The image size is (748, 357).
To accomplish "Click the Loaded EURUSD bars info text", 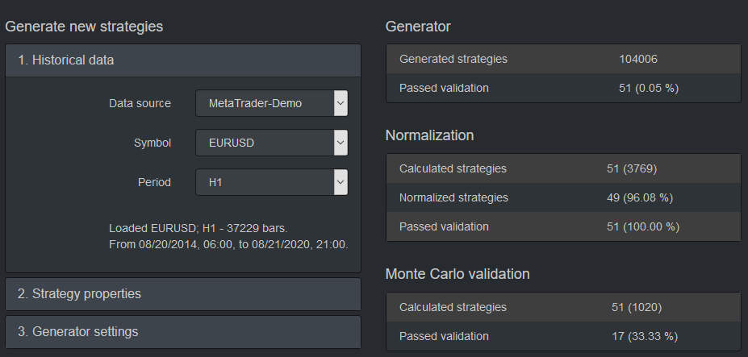I will pos(228,236).
